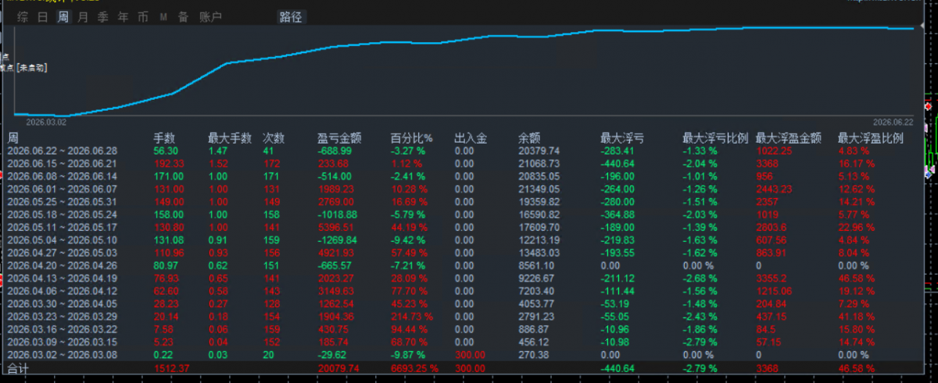Select row 2026.03.23 ~ 2026.03.29
Image resolution: width=938 pixels, height=383 pixels.
click(461, 317)
